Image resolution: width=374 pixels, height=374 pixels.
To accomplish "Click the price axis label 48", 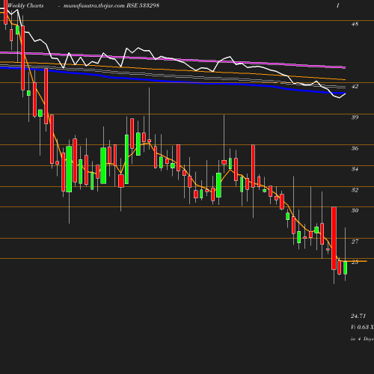I will click(355, 24).
